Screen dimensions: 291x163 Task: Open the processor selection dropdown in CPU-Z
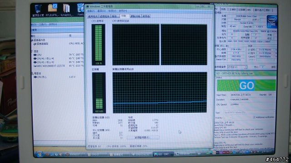[237, 67]
